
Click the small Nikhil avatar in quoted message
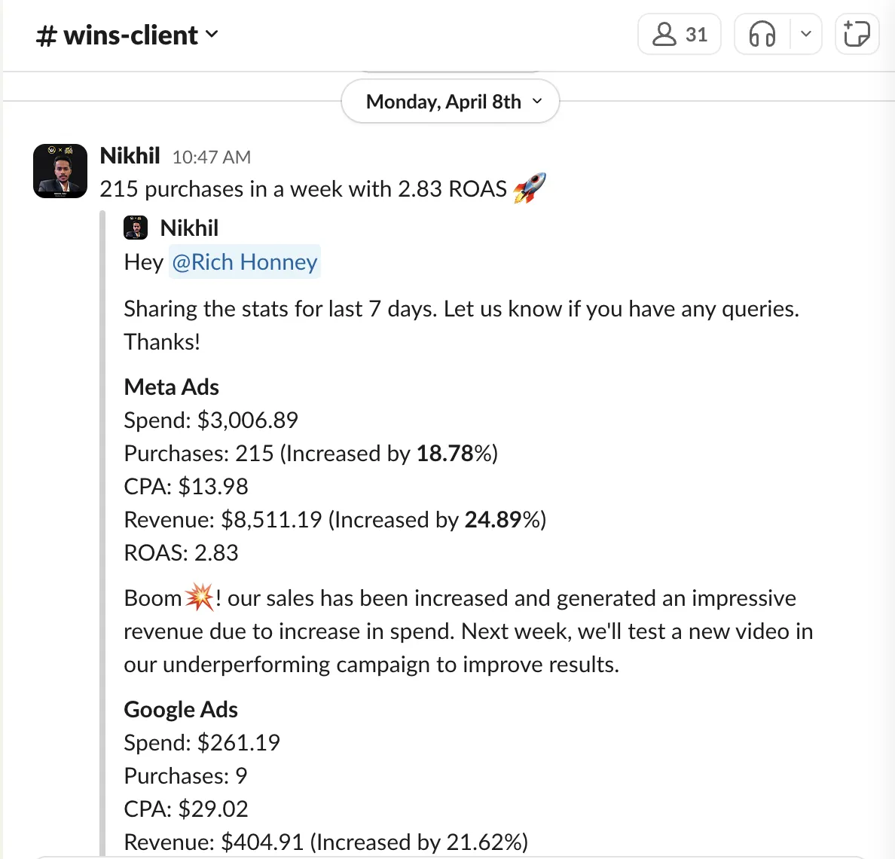coord(136,228)
